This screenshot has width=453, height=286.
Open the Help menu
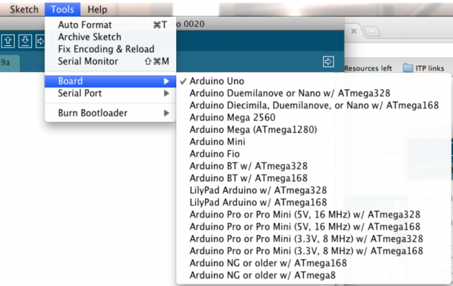97,9
